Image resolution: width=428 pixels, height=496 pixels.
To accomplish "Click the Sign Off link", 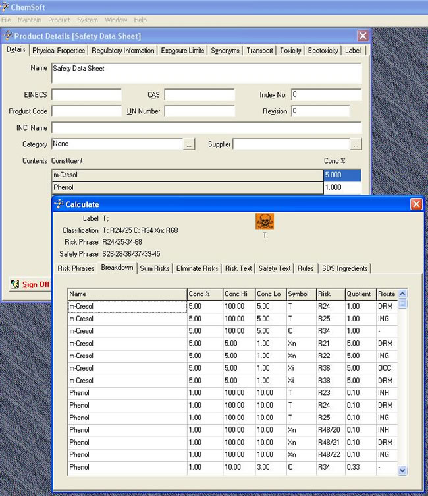I will tap(36, 284).
